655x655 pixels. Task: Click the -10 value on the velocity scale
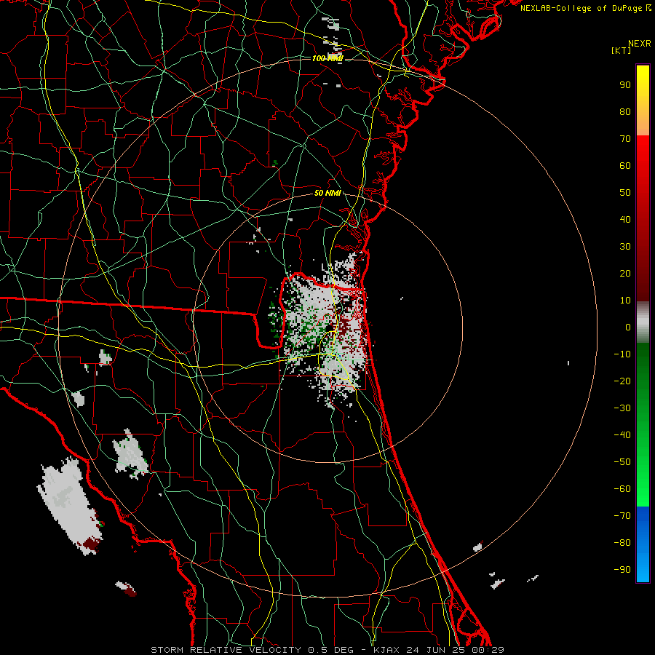pyautogui.click(x=622, y=354)
